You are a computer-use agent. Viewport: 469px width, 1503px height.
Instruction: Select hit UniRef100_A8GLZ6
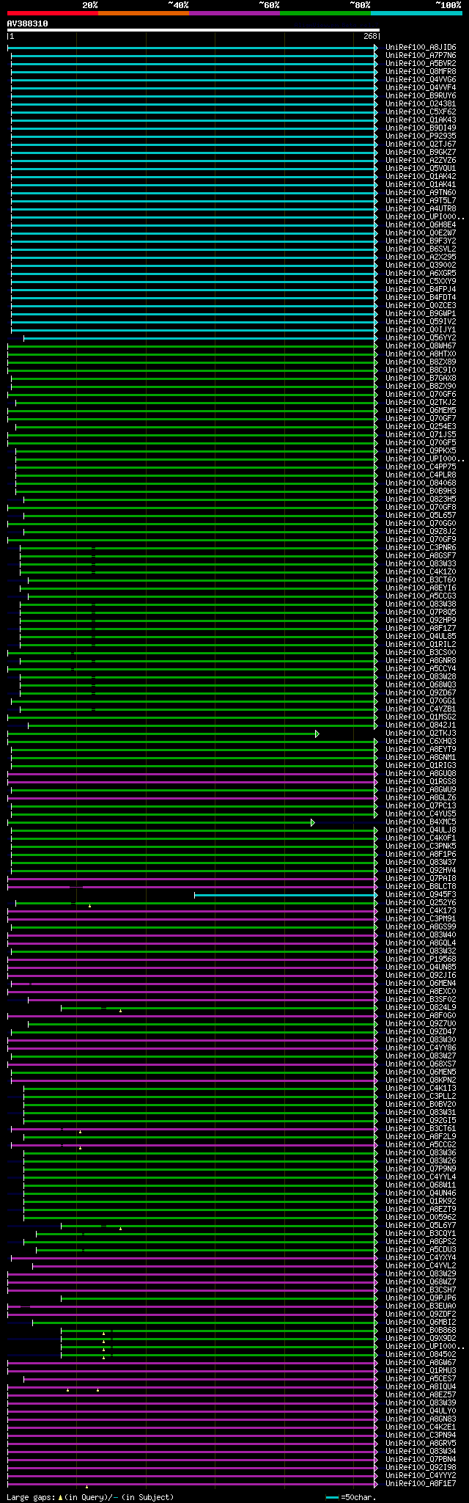tap(421, 798)
